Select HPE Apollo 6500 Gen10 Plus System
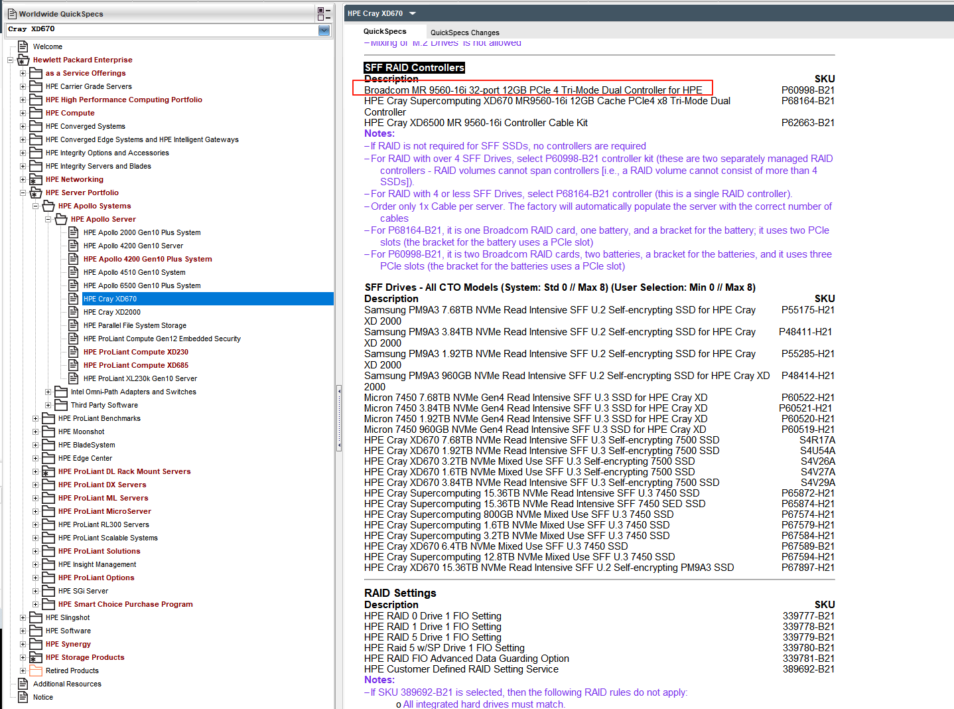954x709 pixels. pyautogui.click(x=142, y=285)
